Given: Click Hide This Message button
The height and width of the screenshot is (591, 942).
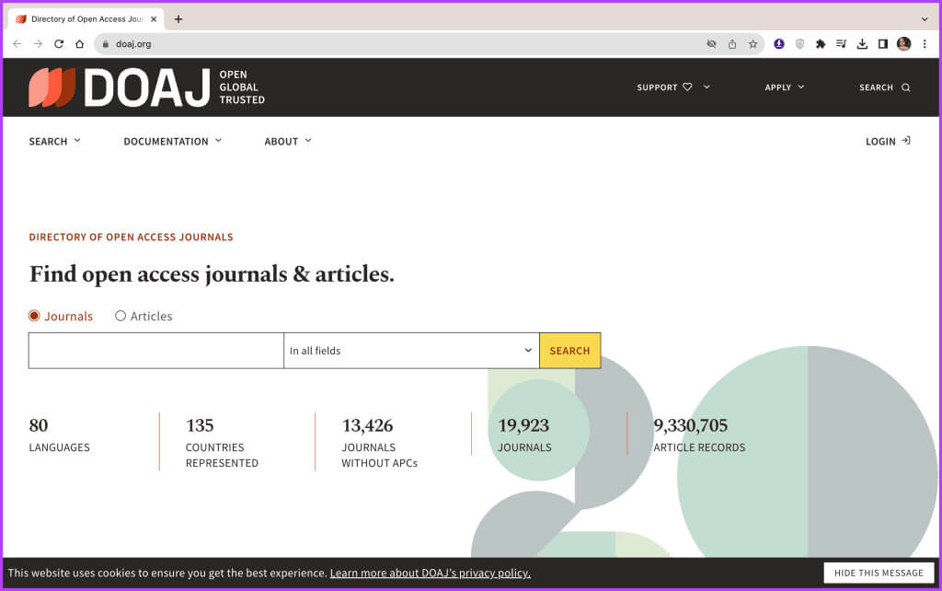Looking at the screenshot, I should tap(879, 573).
